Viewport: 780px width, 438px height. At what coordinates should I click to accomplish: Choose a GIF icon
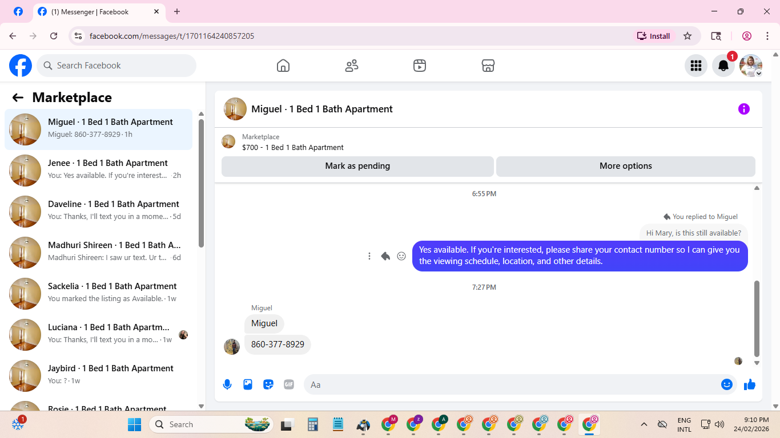(x=289, y=384)
